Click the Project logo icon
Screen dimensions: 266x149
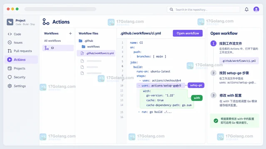[x=10, y=22]
